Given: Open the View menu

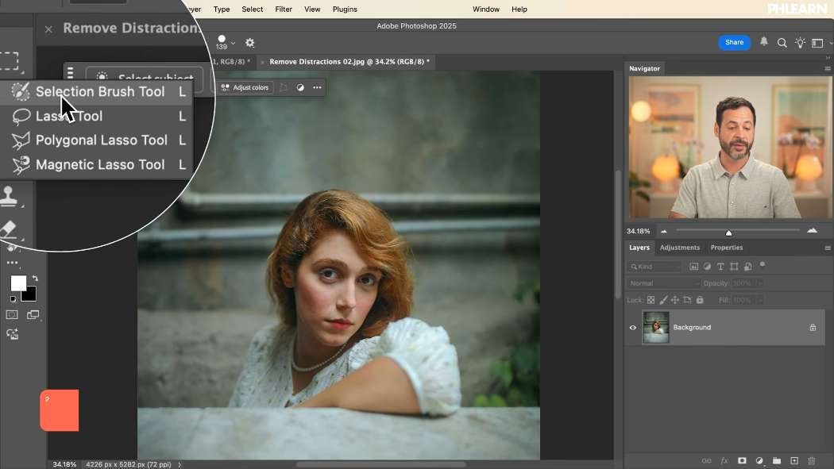Looking at the screenshot, I should [312, 9].
